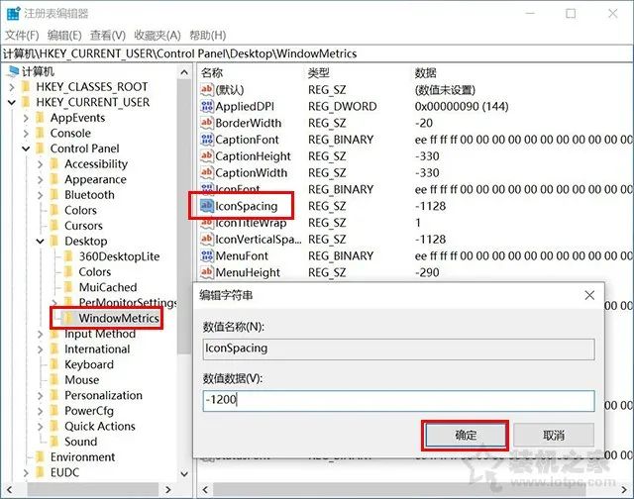Click the tree pane vertical scrollbar thumb
Screen dimensions: 634x499
[x=184, y=218]
